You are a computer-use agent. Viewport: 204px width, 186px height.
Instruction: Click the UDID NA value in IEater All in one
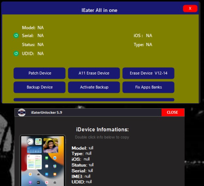41,54
